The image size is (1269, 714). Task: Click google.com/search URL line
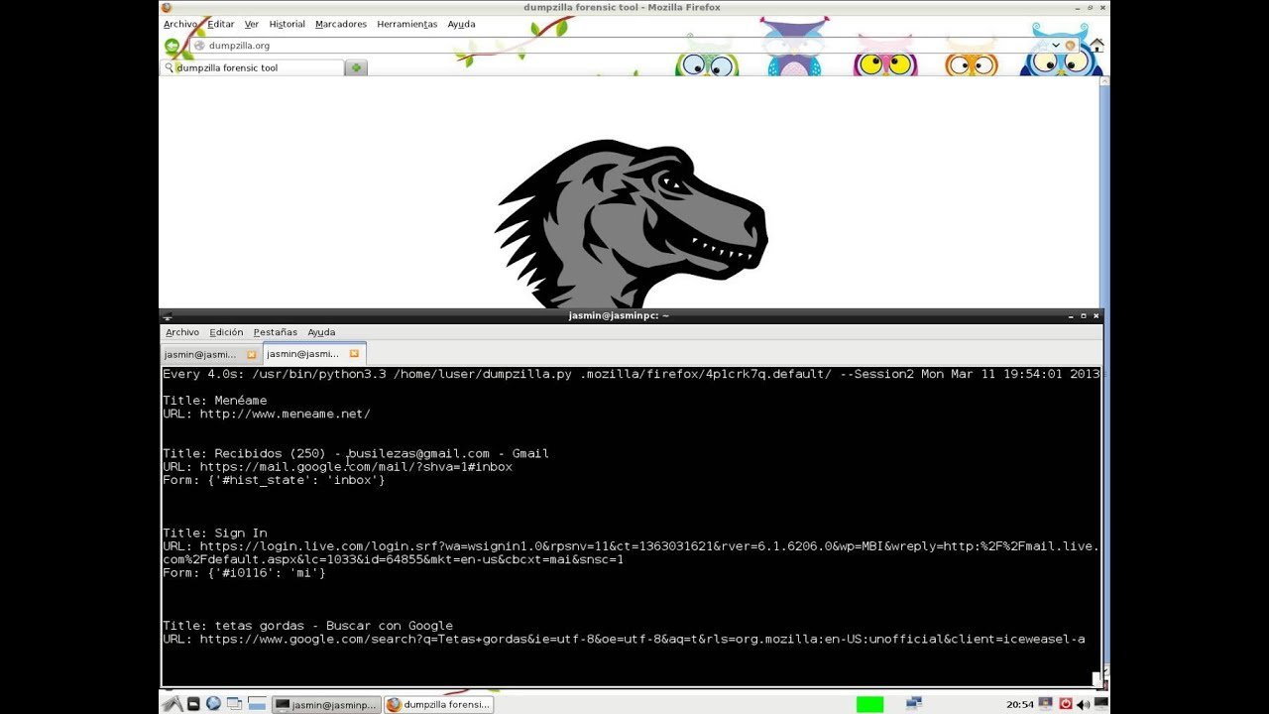(624, 640)
